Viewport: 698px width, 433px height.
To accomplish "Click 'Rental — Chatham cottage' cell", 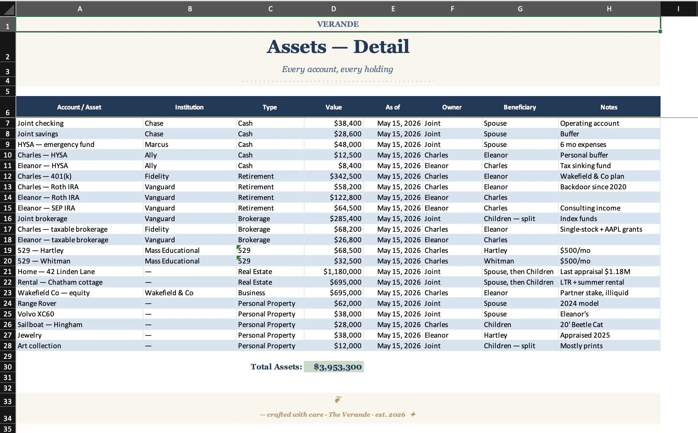I will (x=79, y=282).
